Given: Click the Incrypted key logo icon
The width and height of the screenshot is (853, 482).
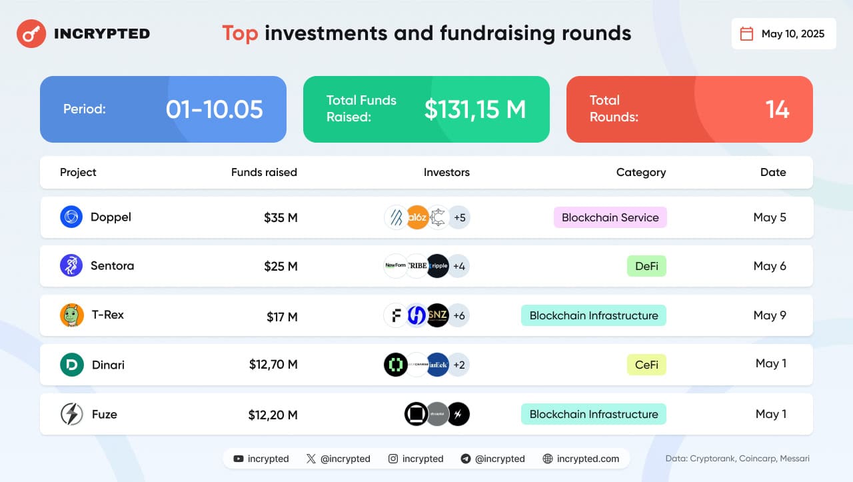Looking at the screenshot, I should 31,33.
